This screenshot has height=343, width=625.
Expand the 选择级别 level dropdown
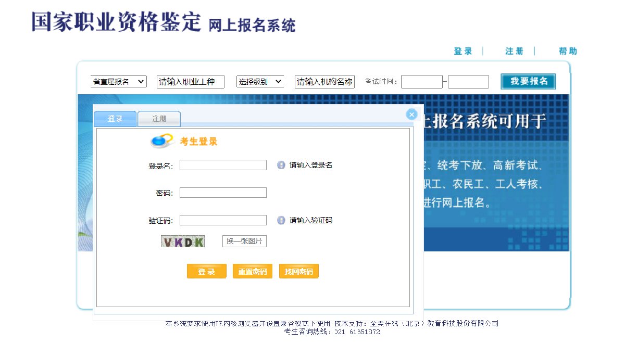tap(260, 82)
